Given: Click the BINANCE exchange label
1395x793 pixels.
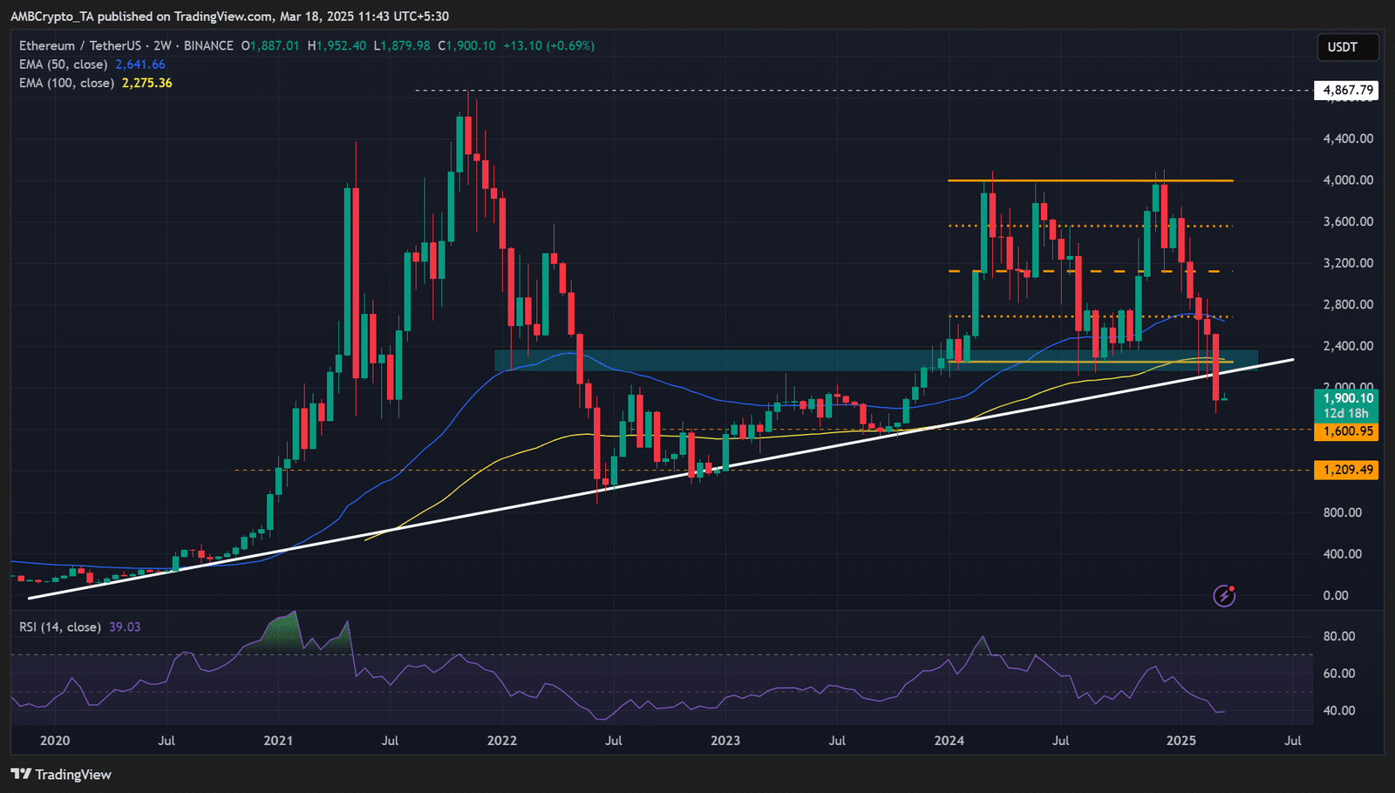Looking at the screenshot, I should (208, 45).
